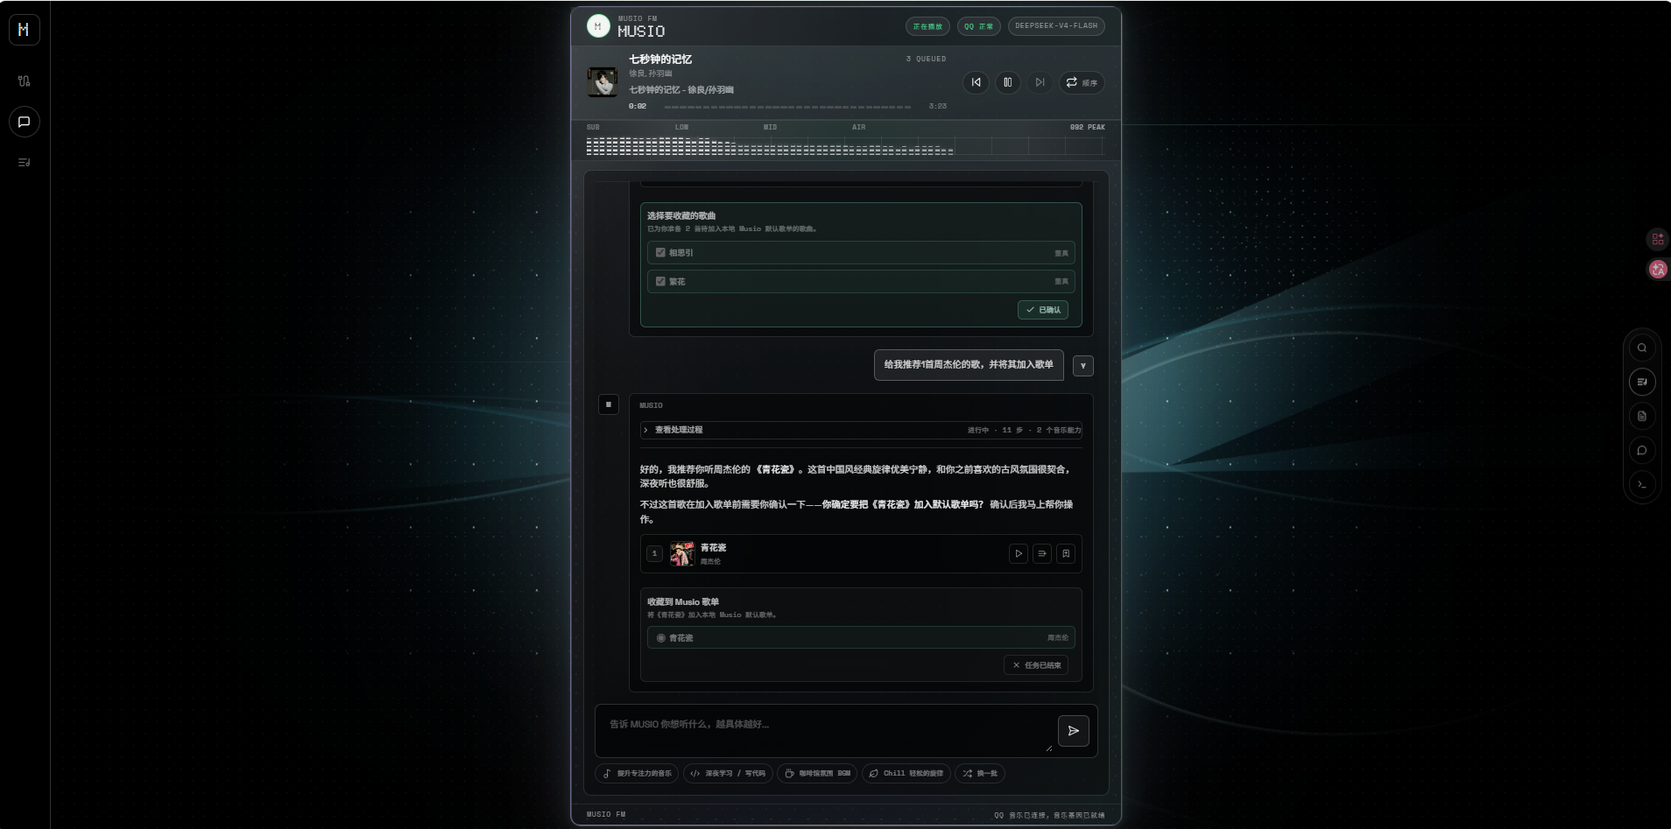Image resolution: width=1671 pixels, height=829 pixels.
Task: Click the user avatar Y beside the message
Action: (1083, 366)
